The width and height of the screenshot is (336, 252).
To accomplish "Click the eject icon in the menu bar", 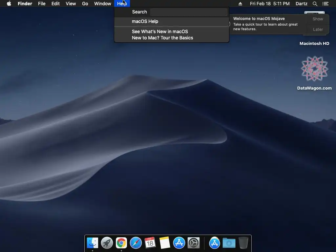I will click(240, 4).
